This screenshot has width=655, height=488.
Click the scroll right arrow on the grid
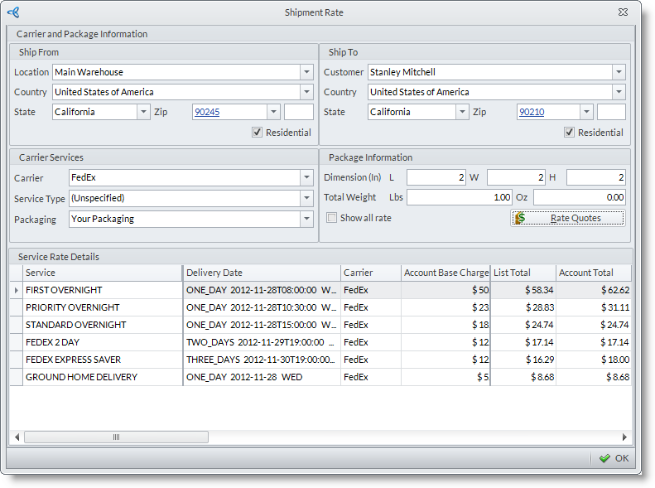(x=625, y=437)
